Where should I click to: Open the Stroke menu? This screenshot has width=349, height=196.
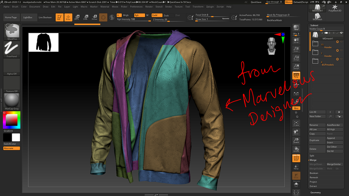(168, 7)
